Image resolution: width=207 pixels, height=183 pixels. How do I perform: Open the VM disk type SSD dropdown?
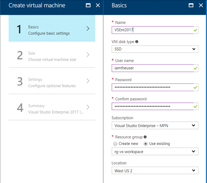[155, 49]
